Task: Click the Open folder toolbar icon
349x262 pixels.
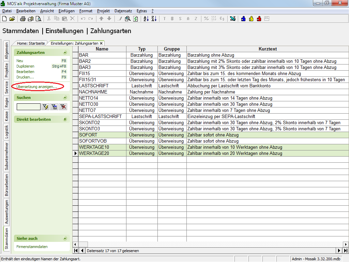Action: tap(12, 19)
